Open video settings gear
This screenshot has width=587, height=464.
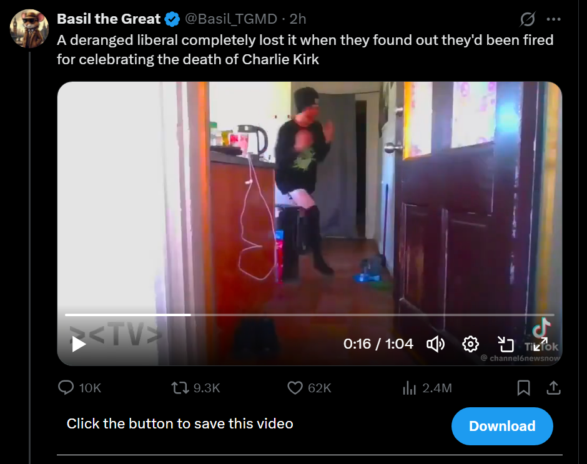pos(470,344)
